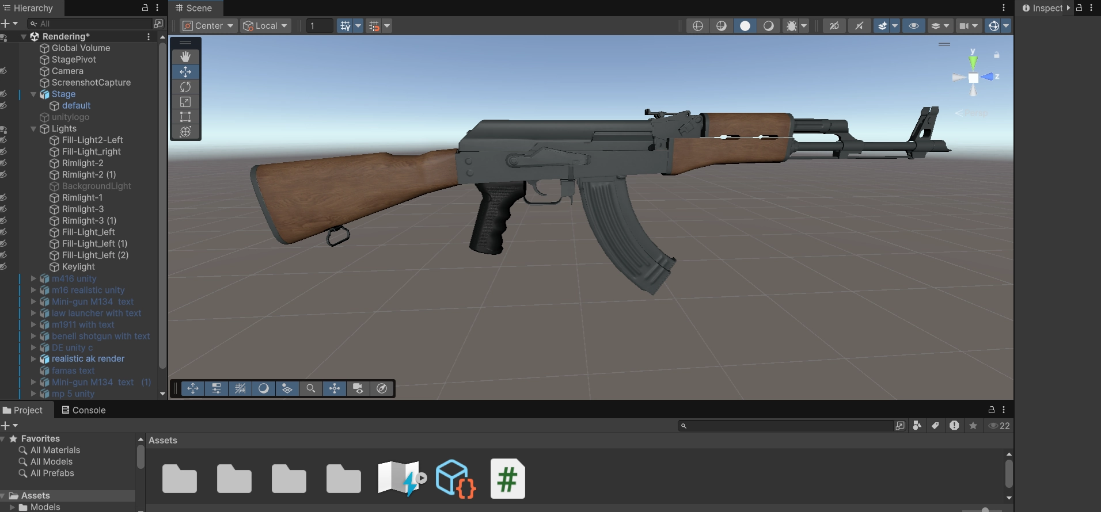This screenshot has height=512, width=1101.
Task: Click the debug draw mode bug icon
Action: (x=792, y=26)
